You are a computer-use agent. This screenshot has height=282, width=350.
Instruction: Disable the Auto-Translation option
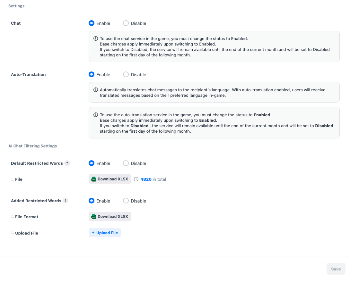pos(126,75)
